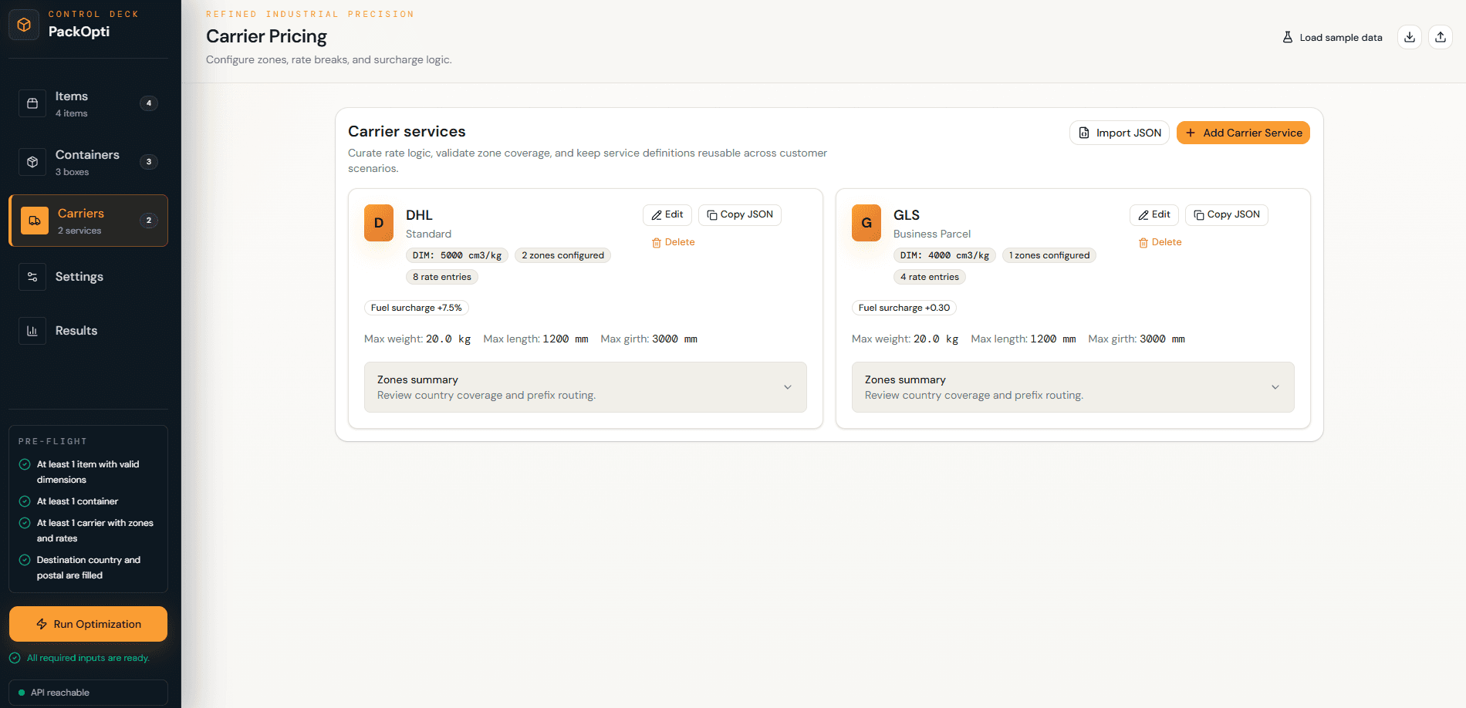The width and height of the screenshot is (1466, 708).
Task: Edit the GLS carrier service
Action: click(x=1154, y=215)
